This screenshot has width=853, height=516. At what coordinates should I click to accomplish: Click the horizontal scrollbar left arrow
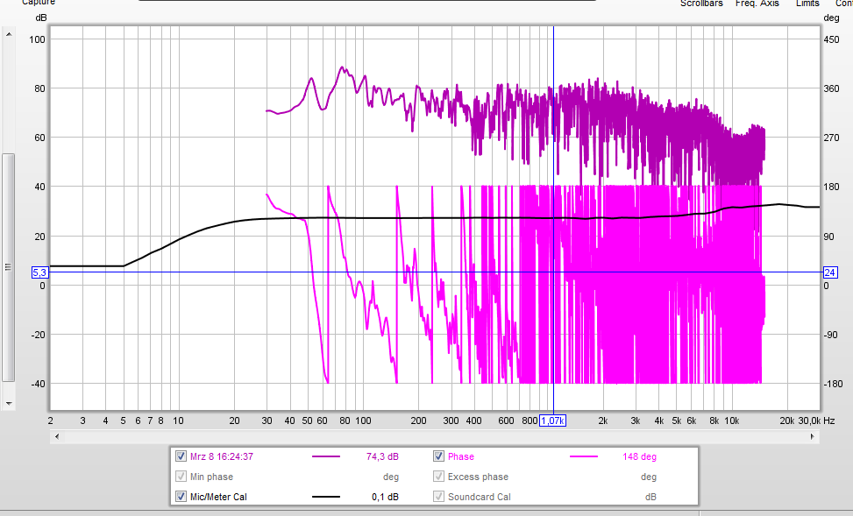[57, 436]
